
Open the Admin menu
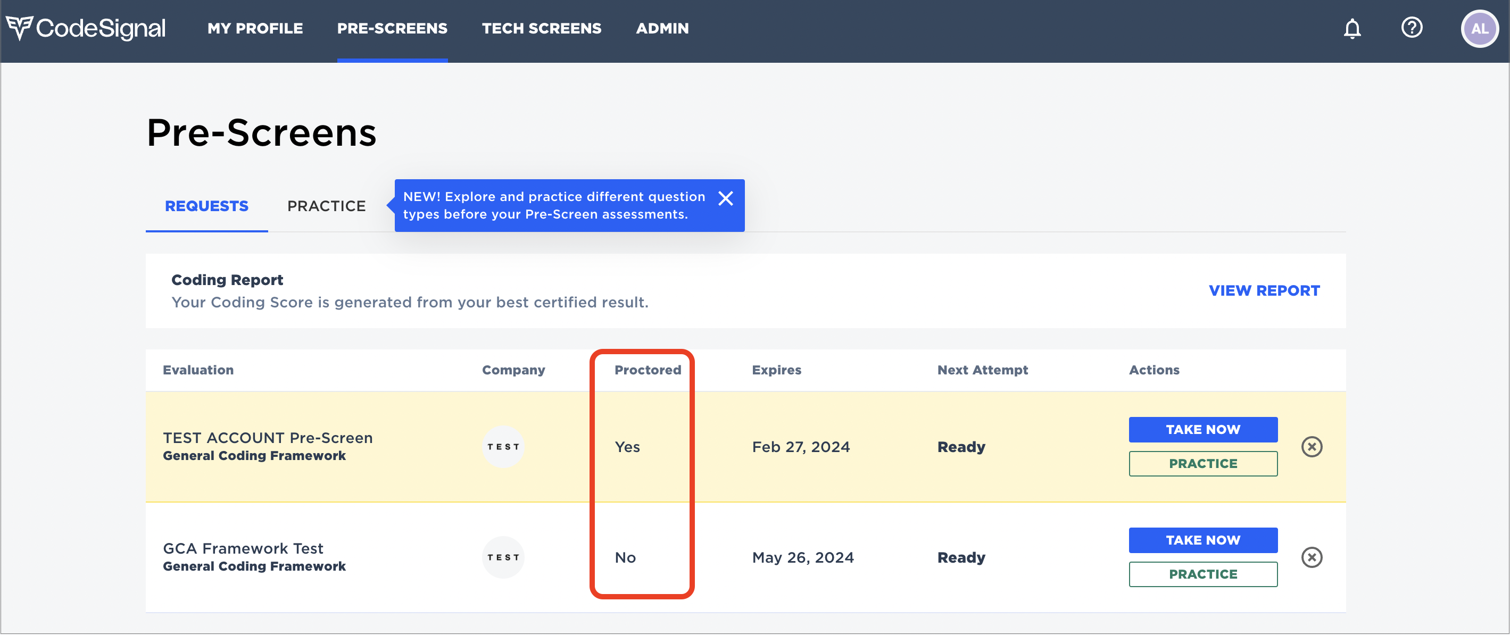pyautogui.click(x=662, y=28)
